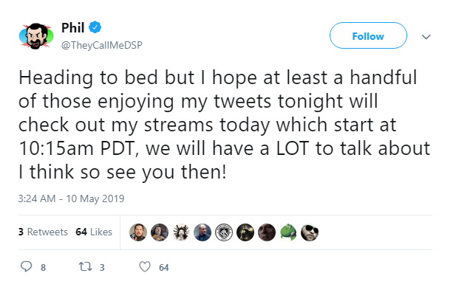Click the first liker avatar, man with beard
The image size is (456, 287).
point(138,232)
